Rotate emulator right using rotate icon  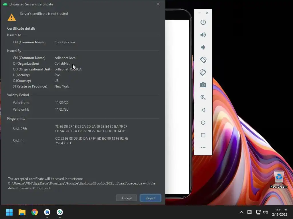click(203, 72)
